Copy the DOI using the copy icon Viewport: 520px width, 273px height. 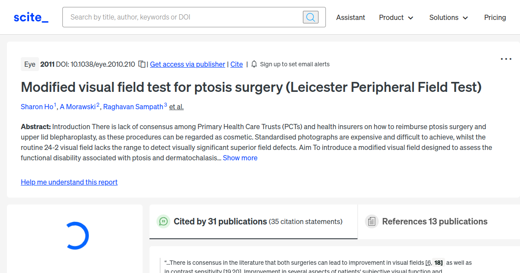coord(141,64)
